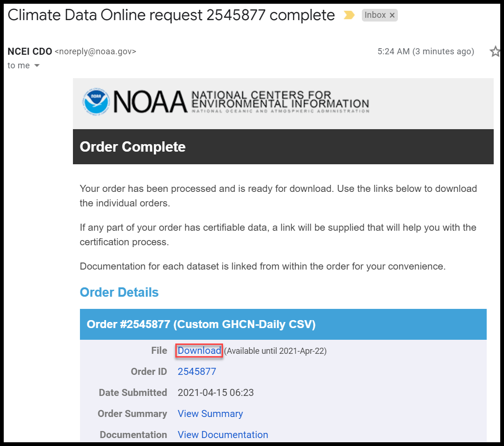This screenshot has height=446, width=504.
Task: Remove the Inbox label with its X
Action: 392,15
